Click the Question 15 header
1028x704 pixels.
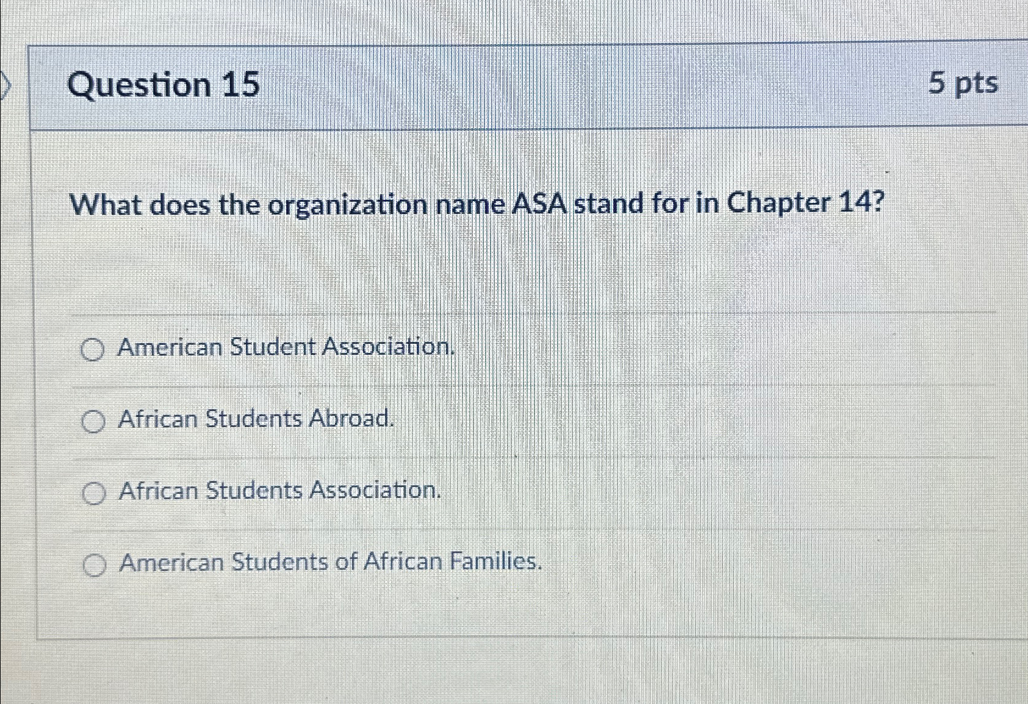pyautogui.click(x=165, y=84)
